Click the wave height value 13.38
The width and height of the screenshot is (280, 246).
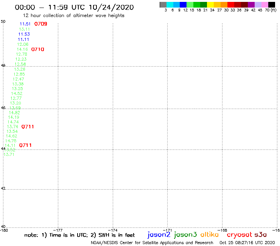[x=18, y=84]
